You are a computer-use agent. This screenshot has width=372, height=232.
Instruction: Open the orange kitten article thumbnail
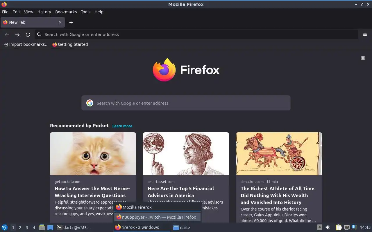point(93,154)
